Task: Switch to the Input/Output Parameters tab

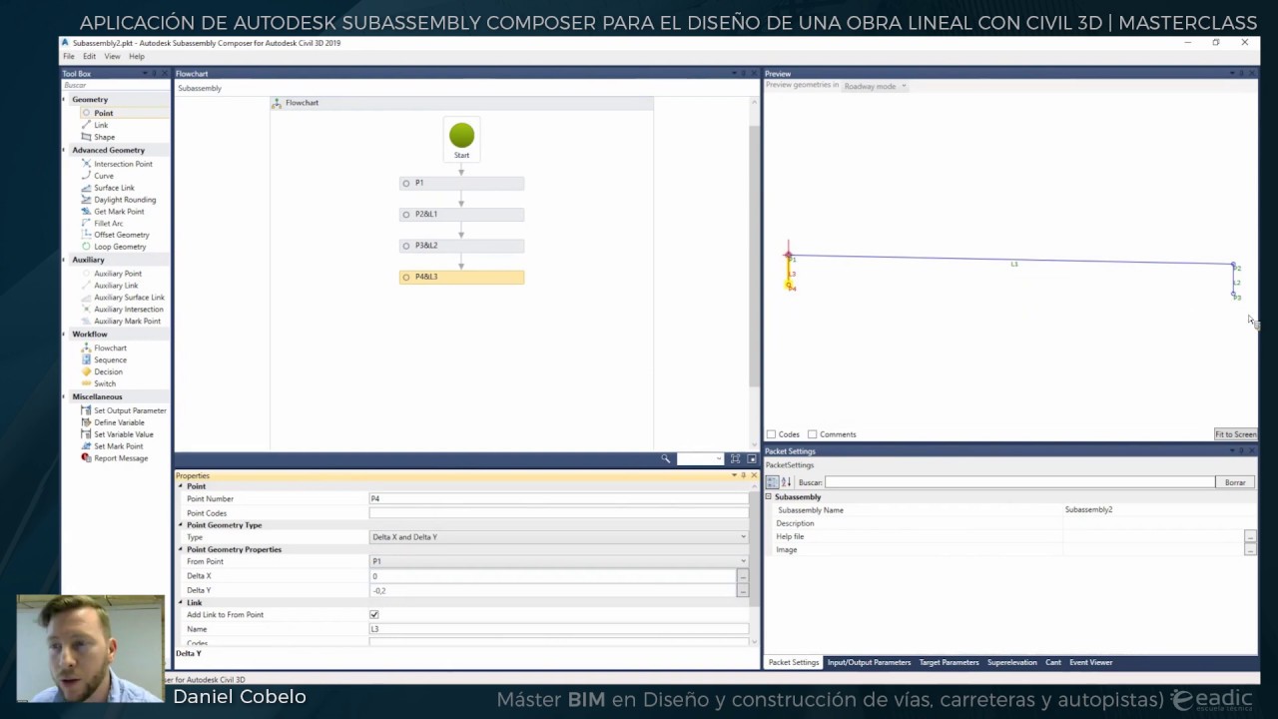Action: pos(869,662)
